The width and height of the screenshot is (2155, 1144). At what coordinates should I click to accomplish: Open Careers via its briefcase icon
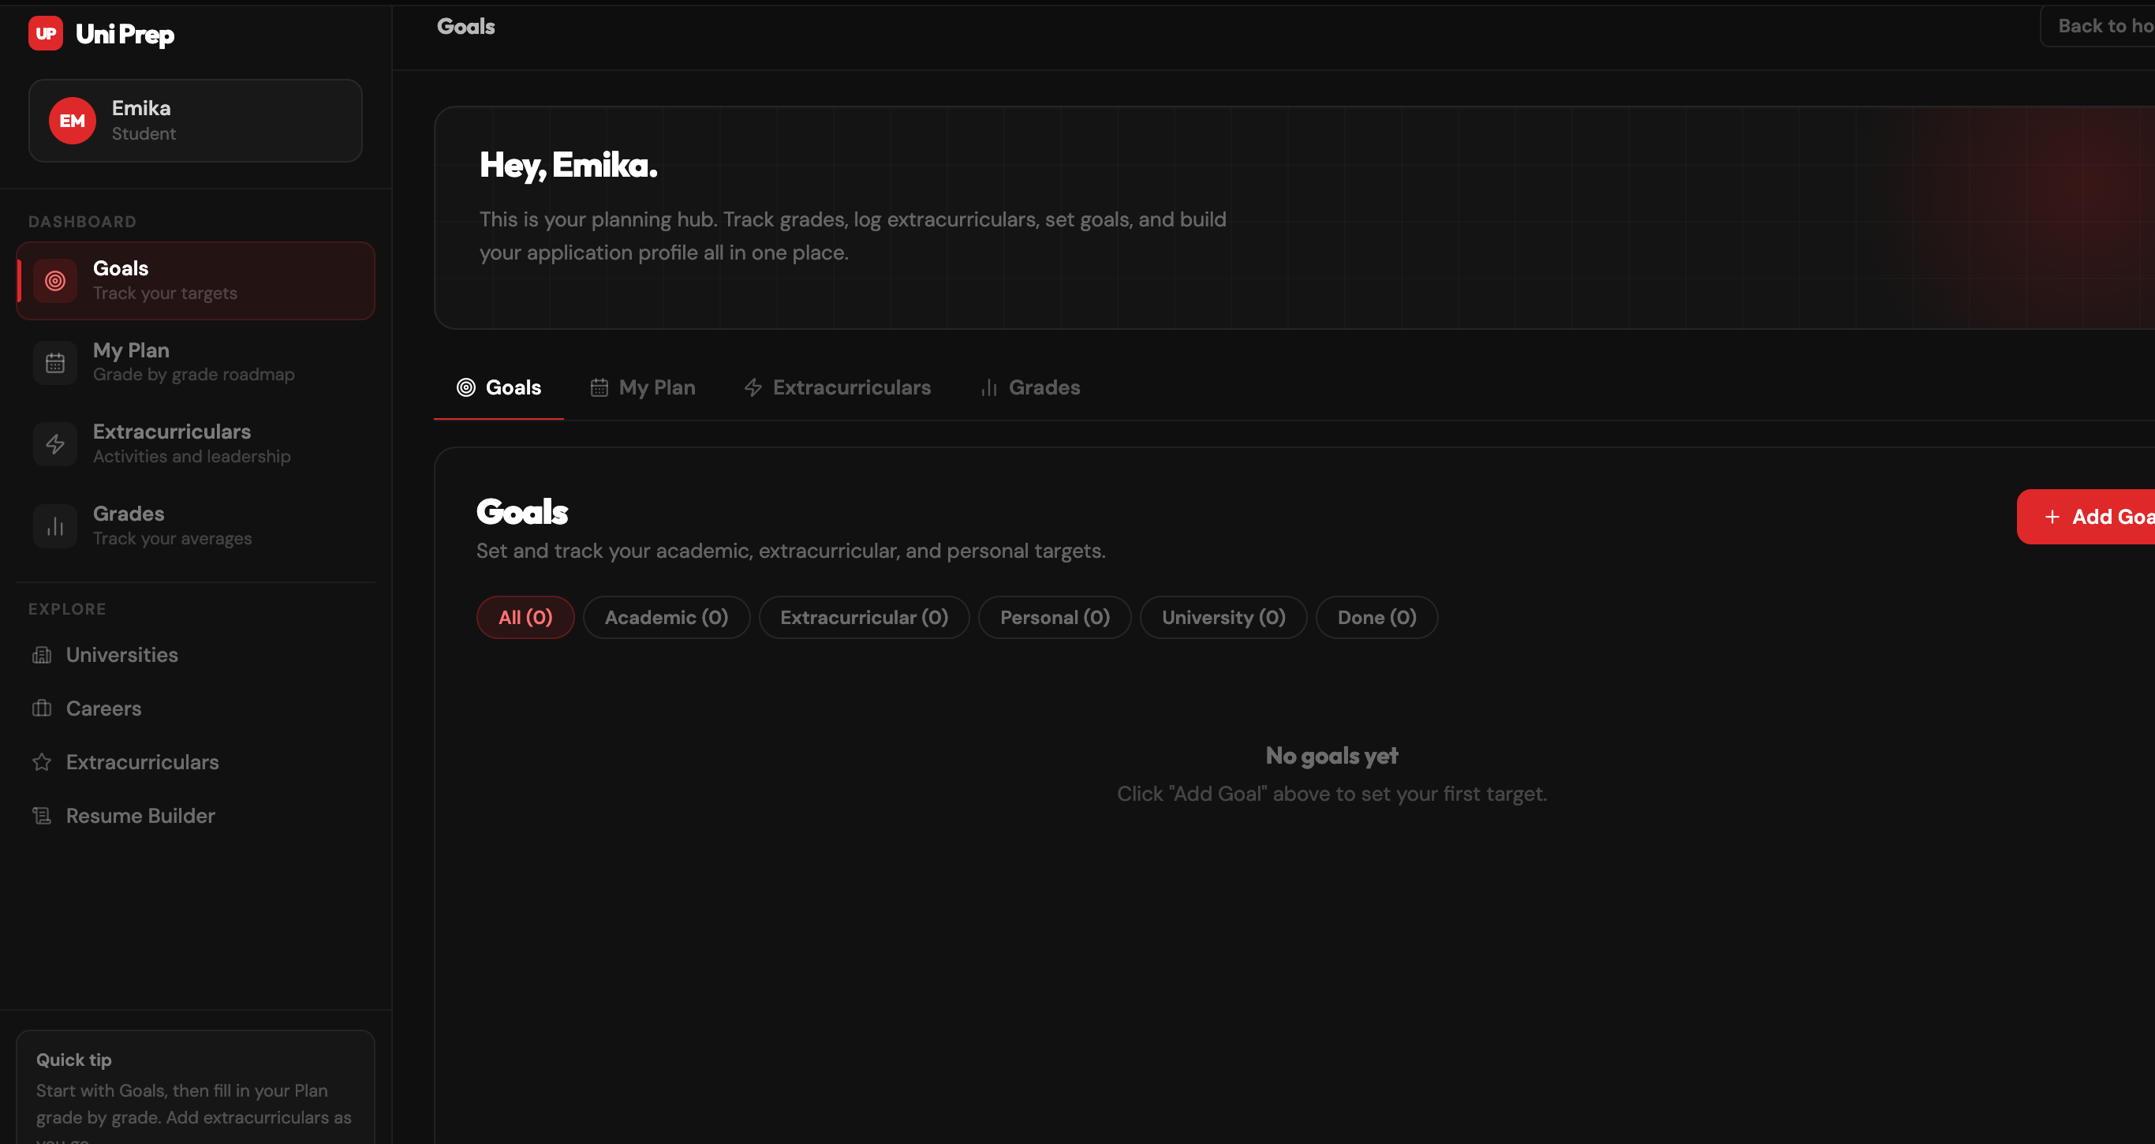pos(42,708)
